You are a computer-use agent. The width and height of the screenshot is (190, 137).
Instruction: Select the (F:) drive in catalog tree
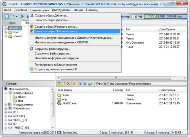(x=15, y=124)
